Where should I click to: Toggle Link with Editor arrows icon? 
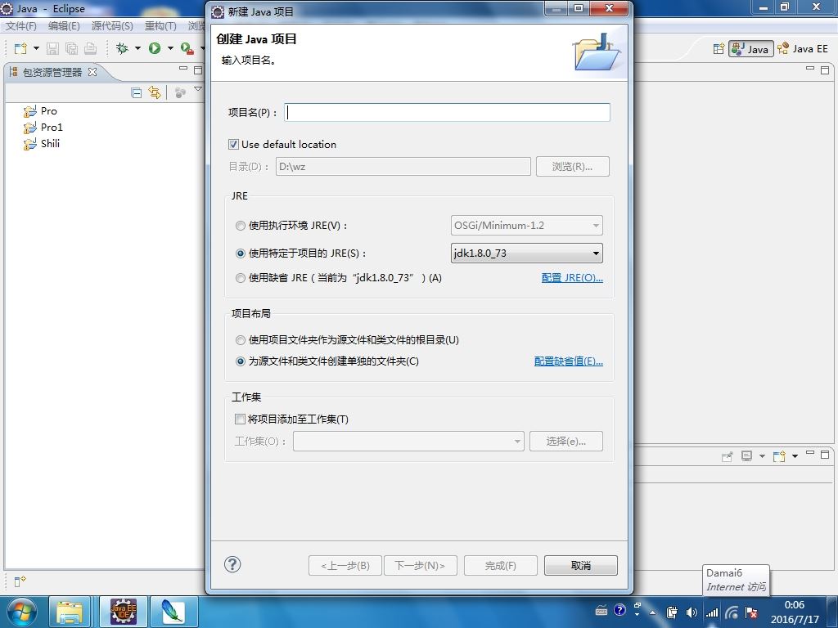coord(155,92)
